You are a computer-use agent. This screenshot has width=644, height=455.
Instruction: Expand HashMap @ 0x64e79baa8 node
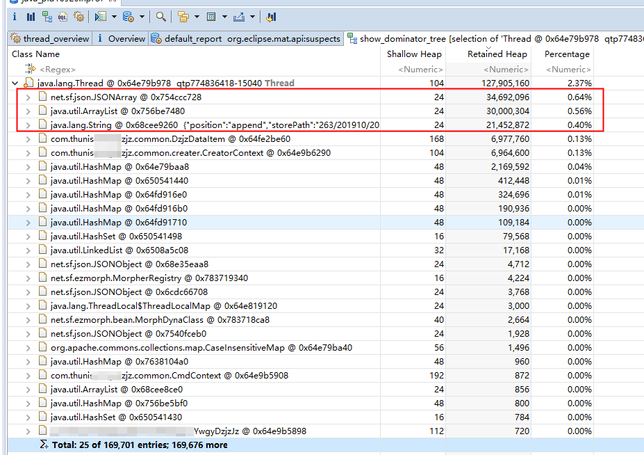[28, 166]
